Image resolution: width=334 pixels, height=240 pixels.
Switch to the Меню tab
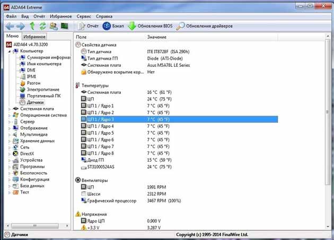point(12,36)
